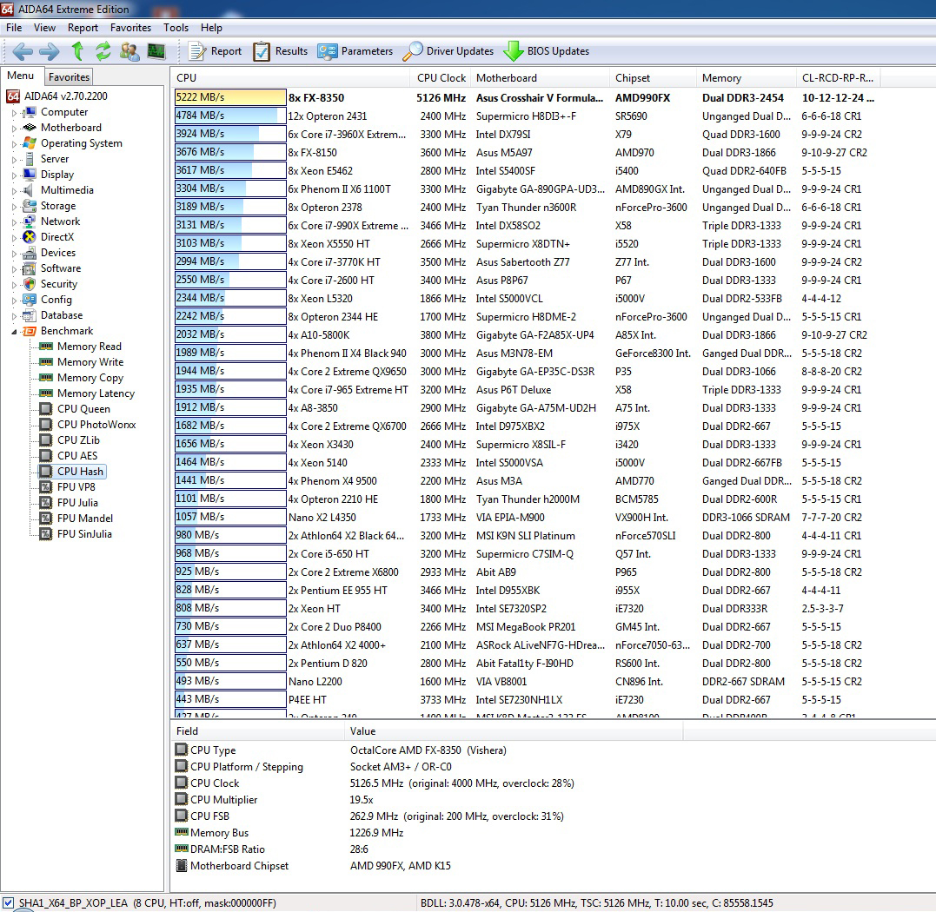Select the FPU Mandel benchmark icon
Viewport: 936px width, 912px height.
click(x=46, y=519)
